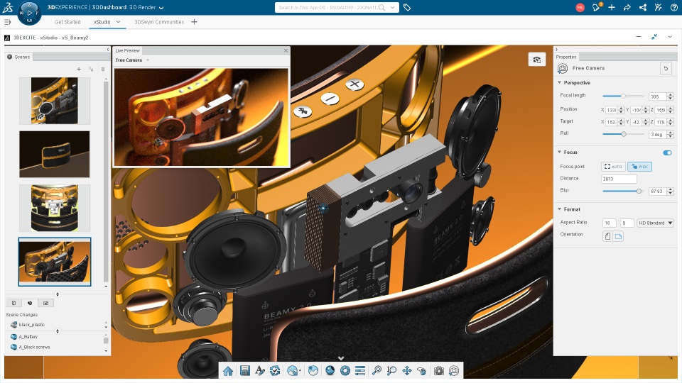This screenshot has height=383, width=682.
Task: Open the text annotation pencil tool
Action: [260, 370]
